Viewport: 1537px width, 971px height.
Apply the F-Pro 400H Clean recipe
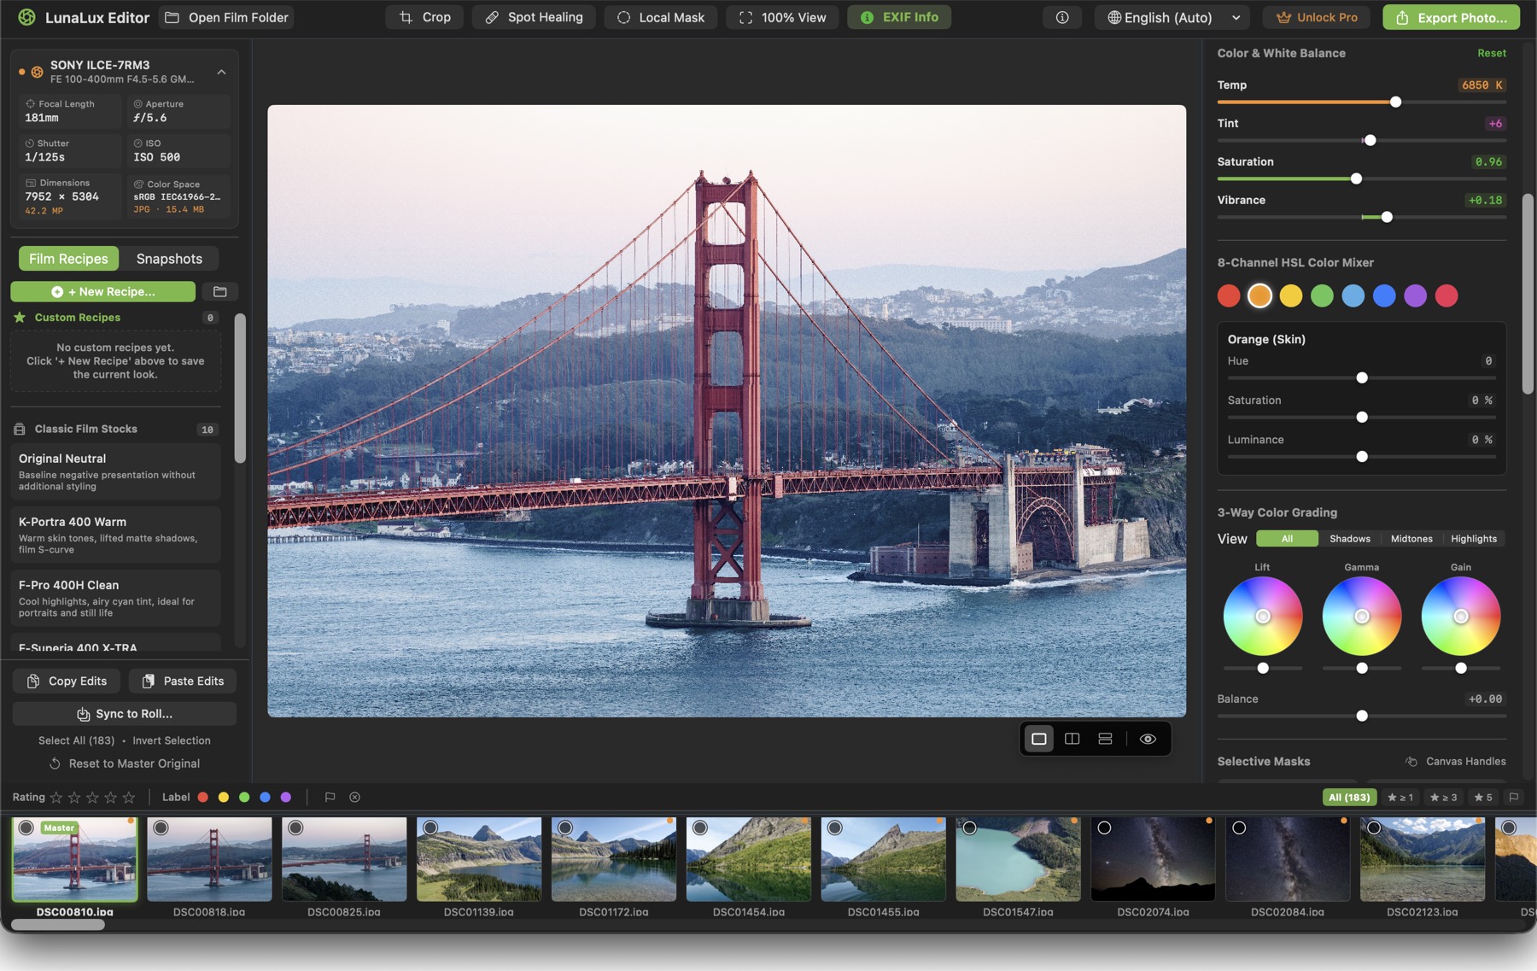pos(115,599)
